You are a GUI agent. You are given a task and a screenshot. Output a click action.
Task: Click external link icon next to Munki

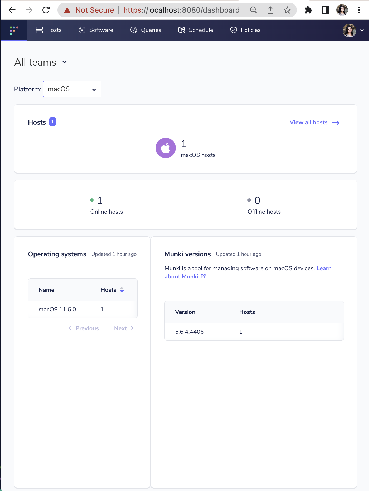point(203,276)
